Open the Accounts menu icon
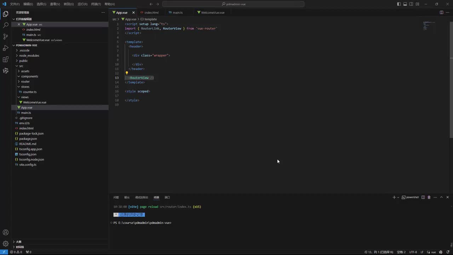The width and height of the screenshot is (453, 255). point(6,233)
